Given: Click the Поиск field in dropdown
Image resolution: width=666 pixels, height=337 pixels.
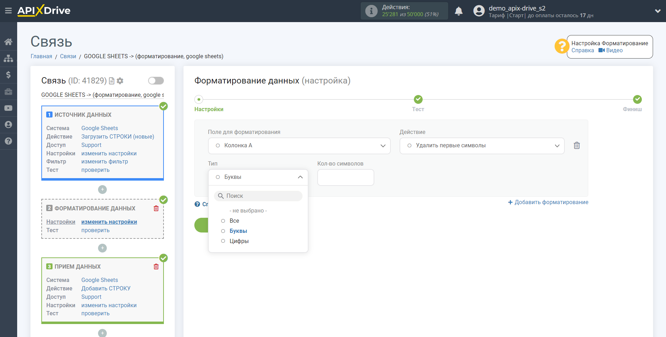Looking at the screenshot, I should (258, 196).
